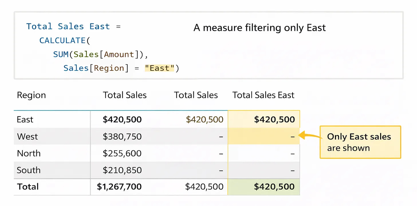This screenshot has width=417, height=206.
Task: Select the West row label
Action: 27,136
